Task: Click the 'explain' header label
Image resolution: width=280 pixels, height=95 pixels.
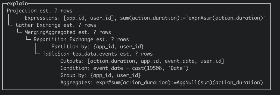Action: tap(17, 4)
